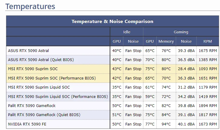Click the Gaming column group header

(181, 32)
